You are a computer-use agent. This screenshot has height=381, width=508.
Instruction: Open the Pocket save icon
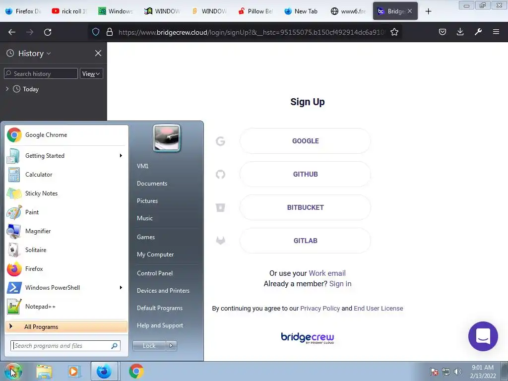pyautogui.click(x=442, y=32)
